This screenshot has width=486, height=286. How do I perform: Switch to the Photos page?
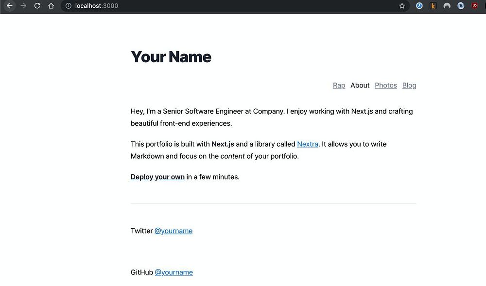tap(386, 85)
